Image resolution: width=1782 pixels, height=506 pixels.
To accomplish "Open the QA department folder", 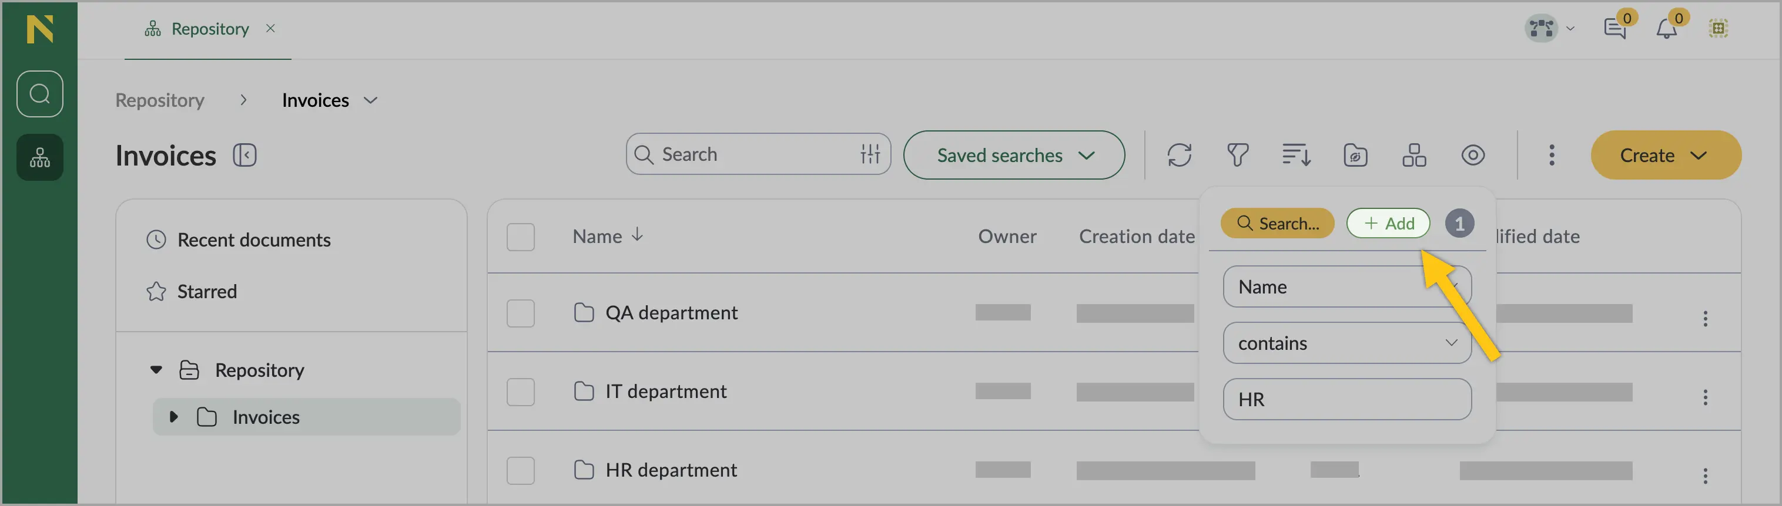I will coord(671,312).
